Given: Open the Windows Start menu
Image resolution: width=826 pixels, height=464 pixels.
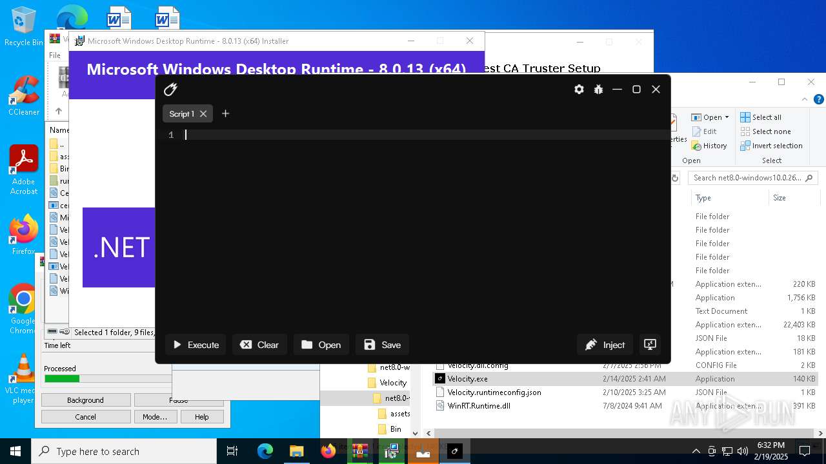Looking at the screenshot, I should tap(15, 451).
